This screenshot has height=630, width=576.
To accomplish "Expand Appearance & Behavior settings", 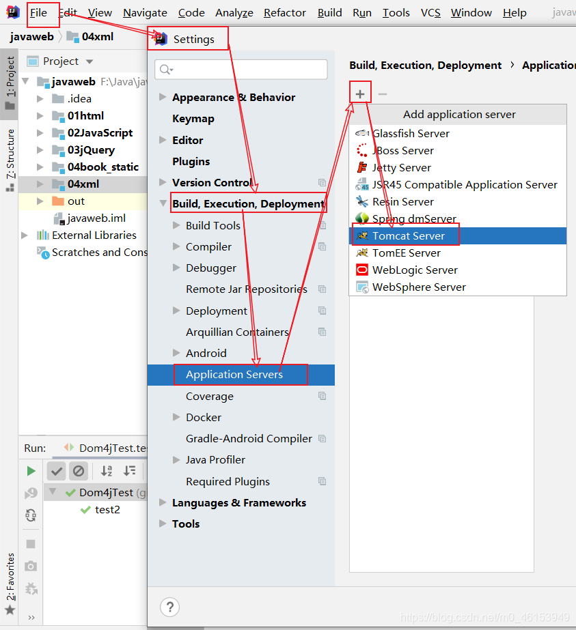I will [x=163, y=97].
